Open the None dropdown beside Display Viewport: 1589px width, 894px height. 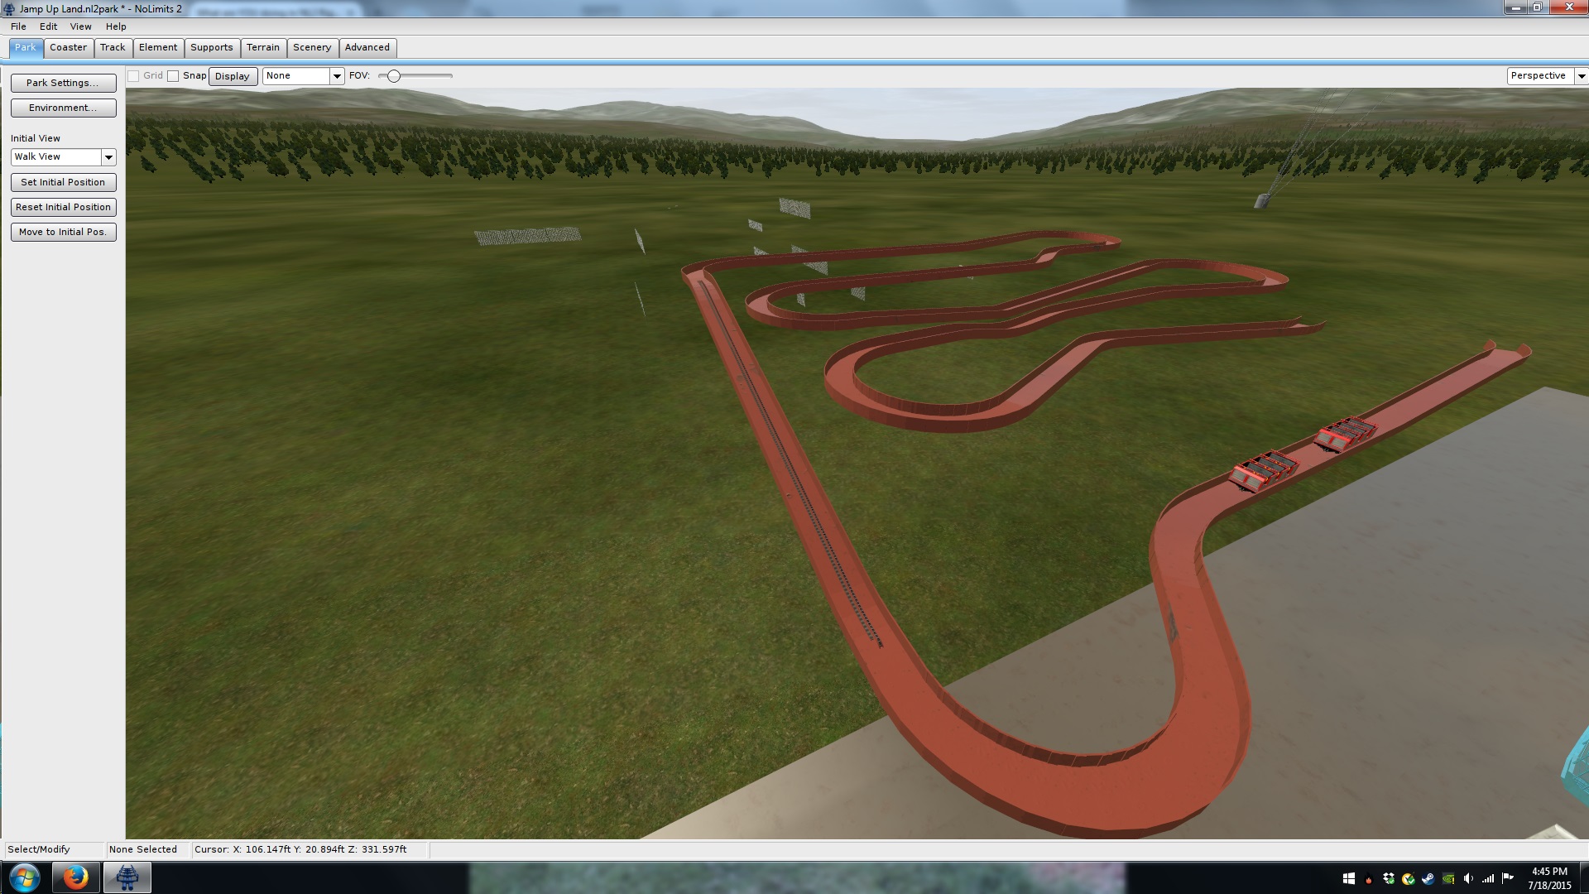336,76
